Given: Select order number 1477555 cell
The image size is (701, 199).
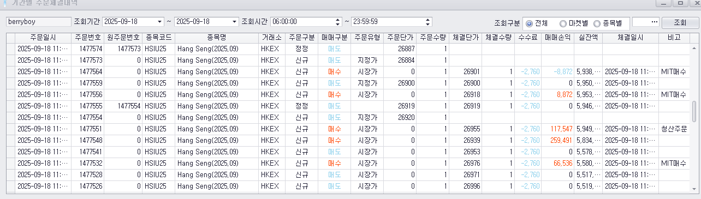Looking at the screenshot, I should coord(87,106).
